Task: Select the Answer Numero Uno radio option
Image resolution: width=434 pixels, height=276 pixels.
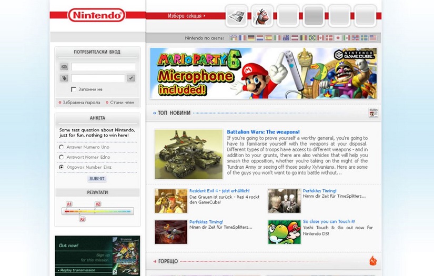Action: (x=61, y=147)
